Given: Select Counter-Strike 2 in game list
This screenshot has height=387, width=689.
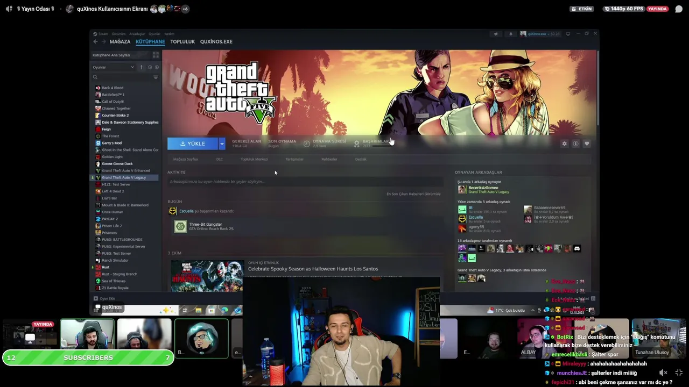Looking at the screenshot, I should click(x=115, y=115).
